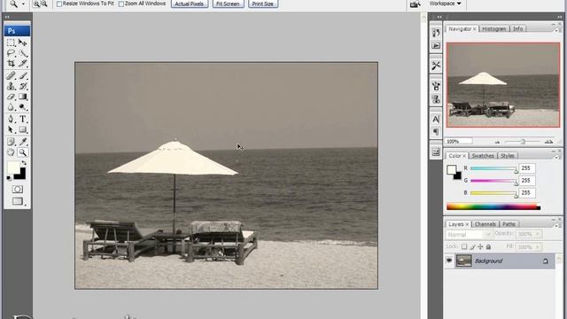Click the Print Size button
This screenshot has height=319, width=567.
263,4
